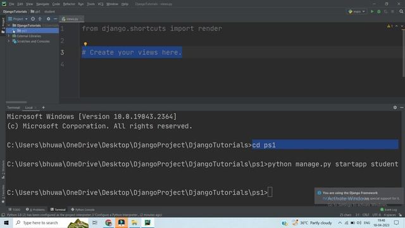The height and width of the screenshot is (228, 405).
Task: Click the 4 spaces indent widget
Action: [x=390, y=215]
